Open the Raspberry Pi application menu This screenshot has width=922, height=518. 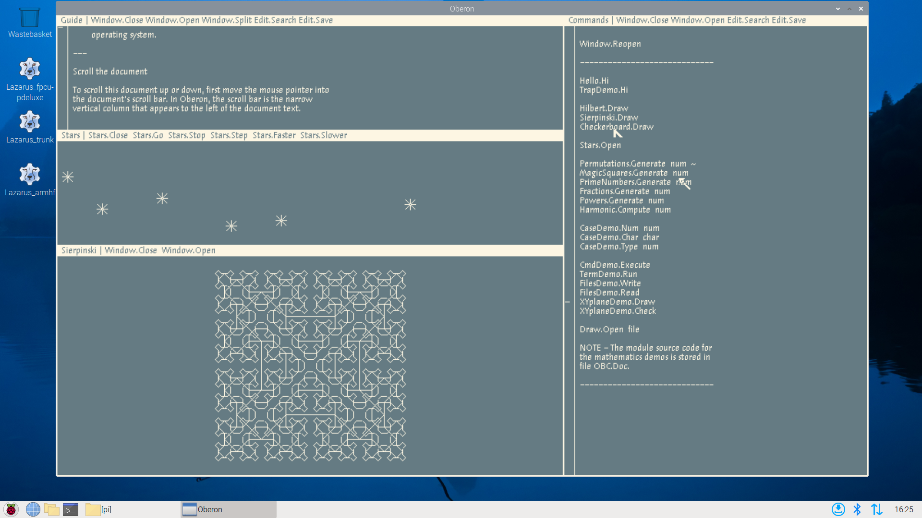point(11,509)
